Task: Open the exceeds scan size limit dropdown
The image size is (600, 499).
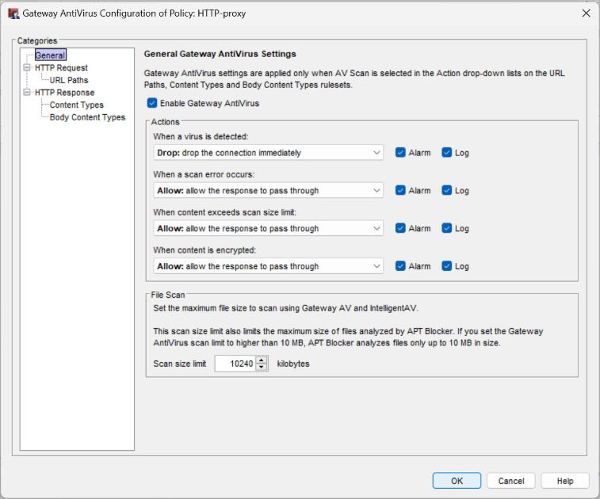Action: tap(268, 228)
